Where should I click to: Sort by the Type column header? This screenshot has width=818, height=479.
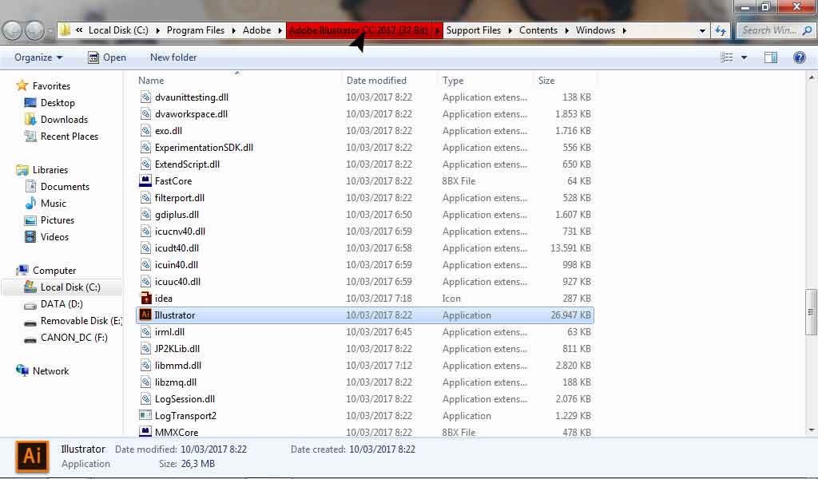(453, 81)
